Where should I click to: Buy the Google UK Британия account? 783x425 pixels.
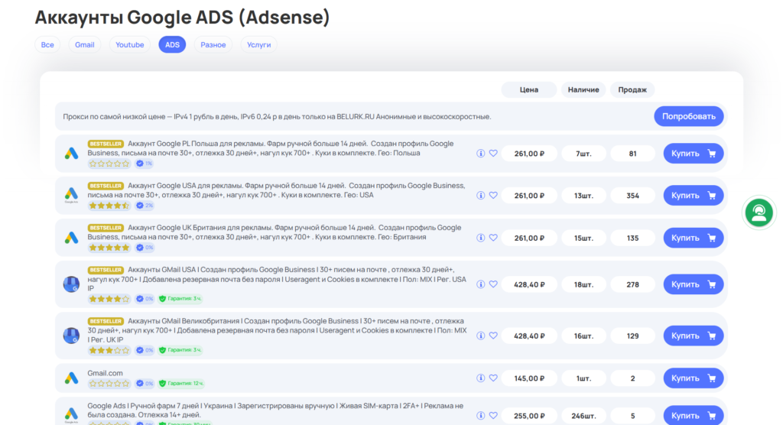click(693, 238)
